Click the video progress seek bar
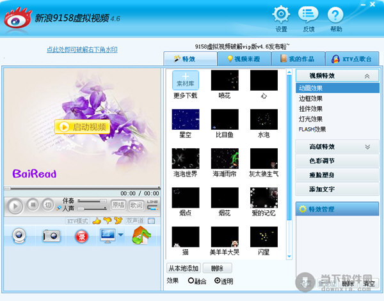 click(x=82, y=188)
